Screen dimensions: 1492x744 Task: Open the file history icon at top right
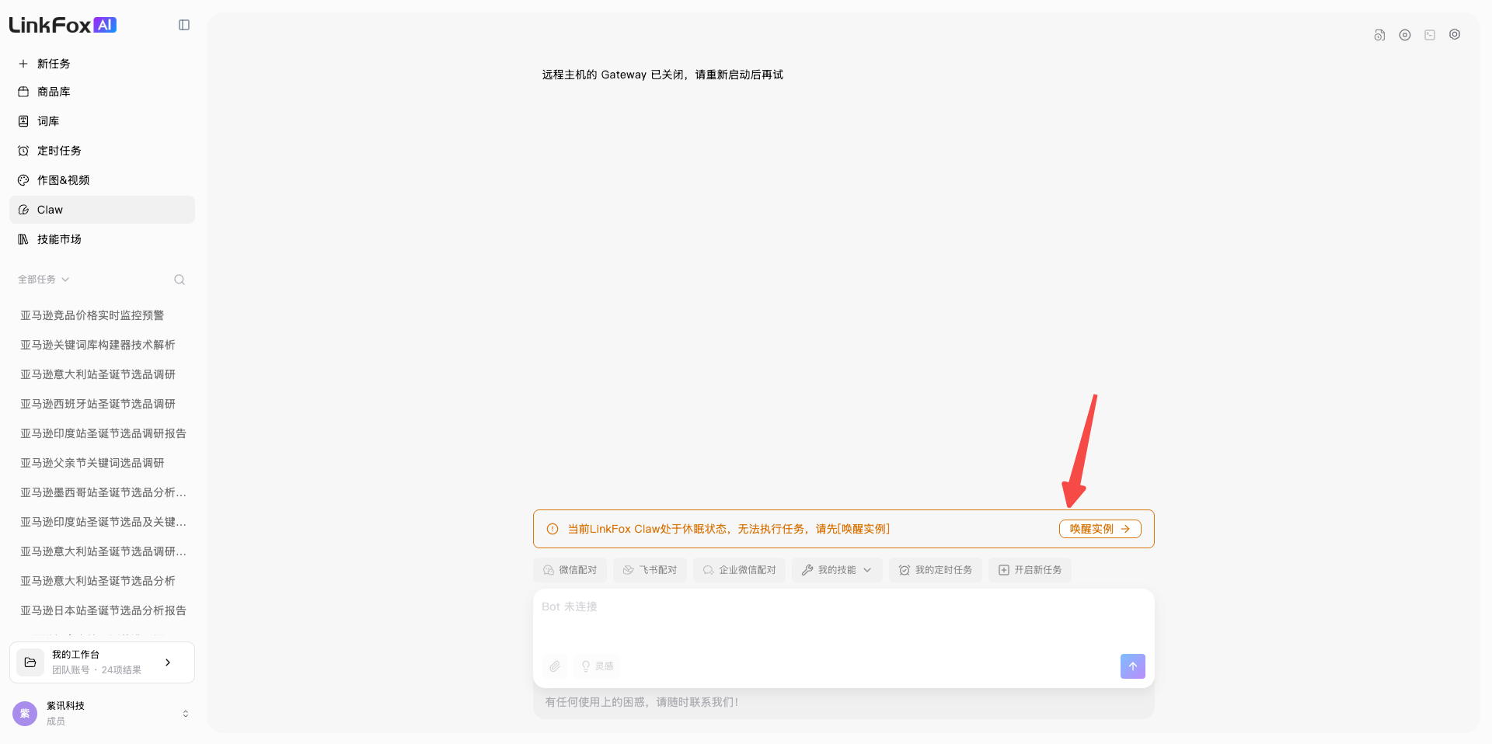tap(1379, 35)
